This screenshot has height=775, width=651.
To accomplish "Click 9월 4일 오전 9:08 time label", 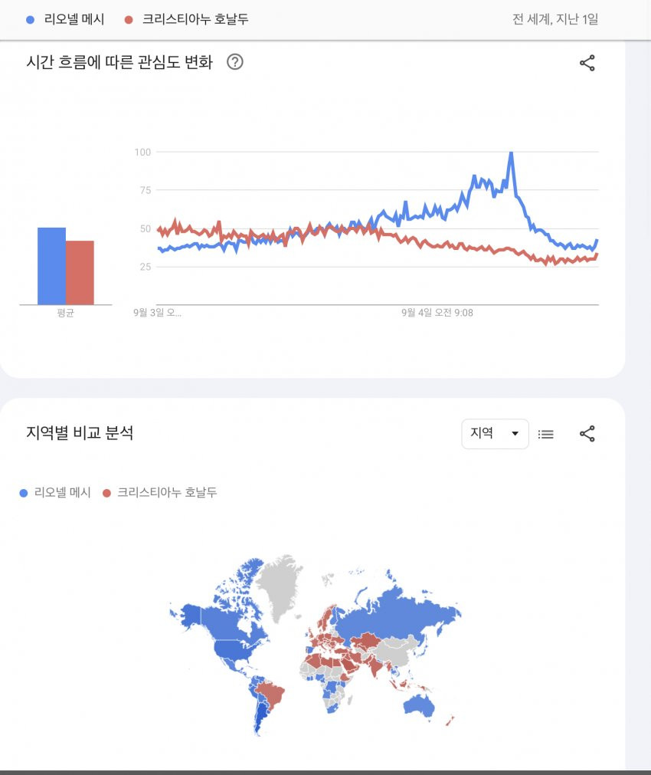I will [437, 312].
